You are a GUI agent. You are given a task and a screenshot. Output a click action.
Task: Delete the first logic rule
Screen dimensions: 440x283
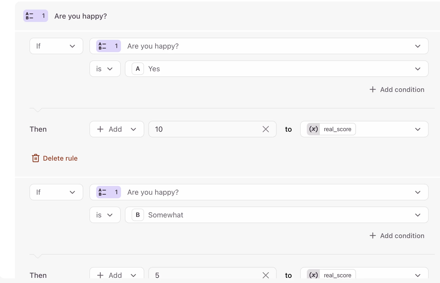[x=60, y=158]
